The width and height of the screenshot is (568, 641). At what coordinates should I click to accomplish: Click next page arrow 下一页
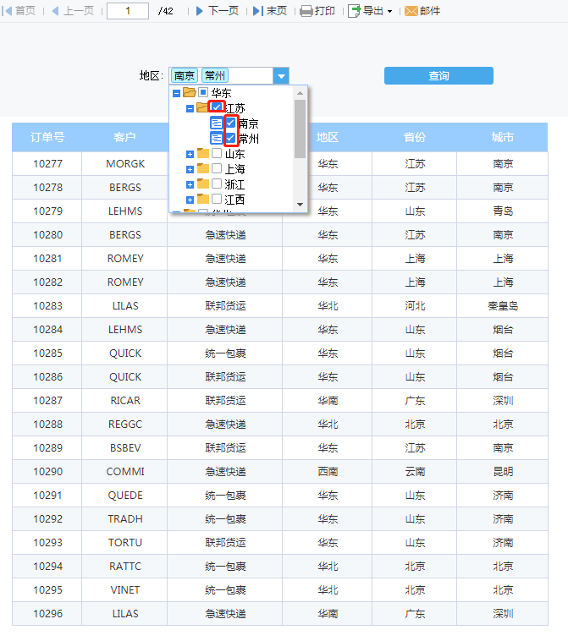[199, 11]
